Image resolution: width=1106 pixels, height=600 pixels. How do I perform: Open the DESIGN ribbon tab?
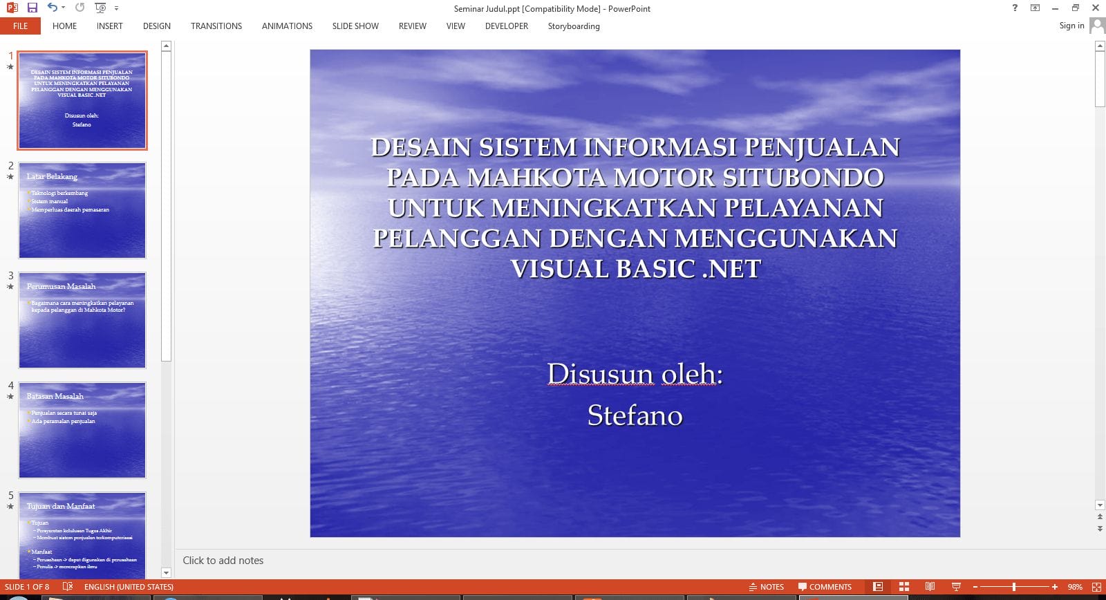156,26
